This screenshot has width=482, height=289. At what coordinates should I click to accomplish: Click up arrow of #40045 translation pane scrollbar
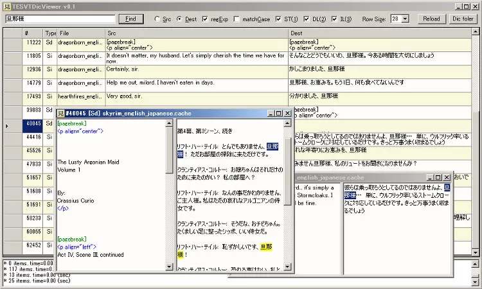pos(287,123)
